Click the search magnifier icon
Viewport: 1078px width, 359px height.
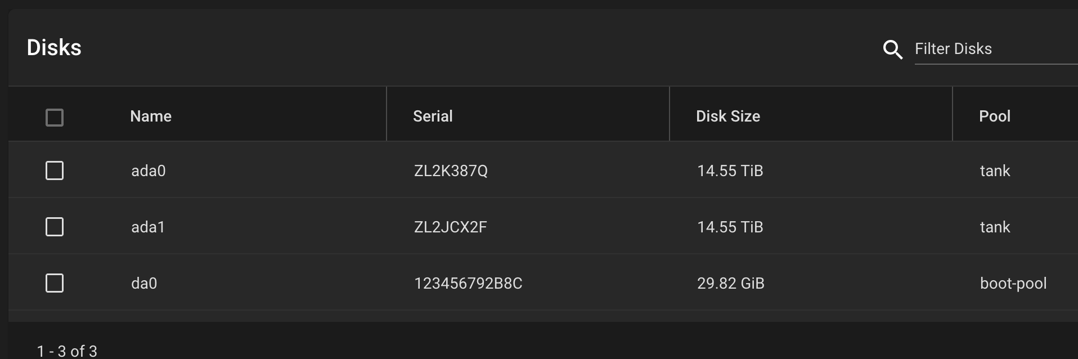coord(892,50)
